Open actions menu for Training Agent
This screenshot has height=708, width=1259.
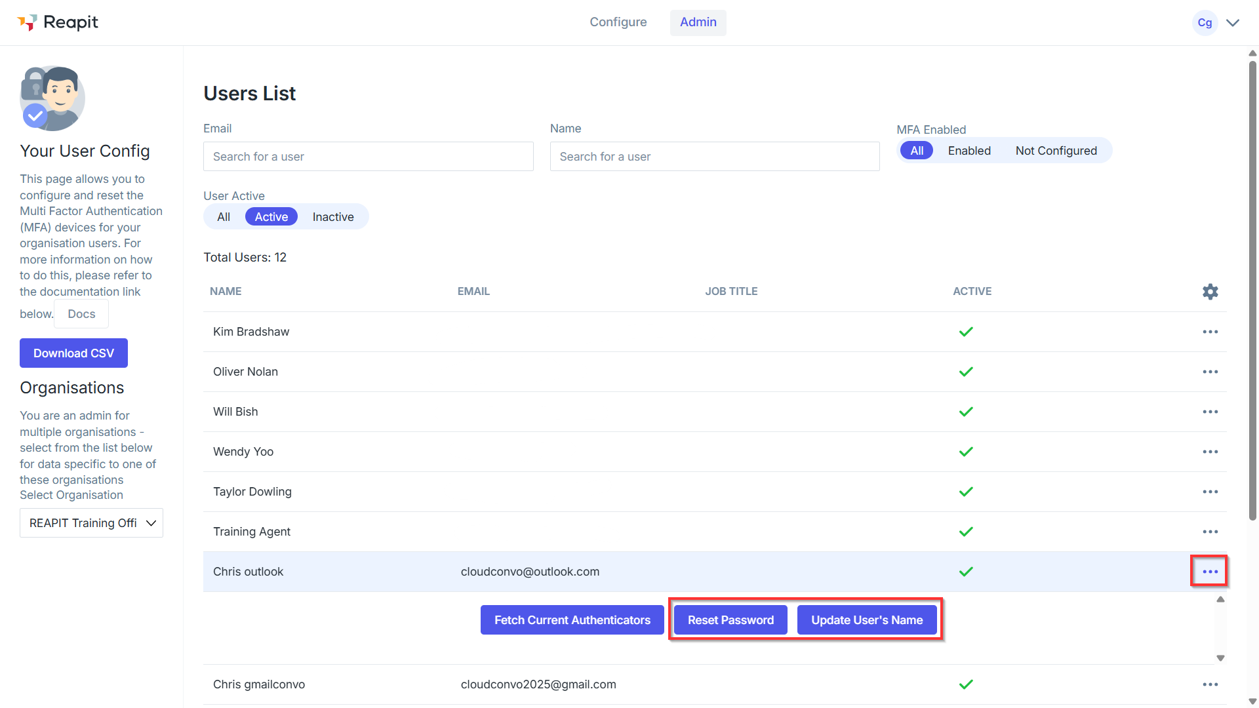click(1210, 532)
